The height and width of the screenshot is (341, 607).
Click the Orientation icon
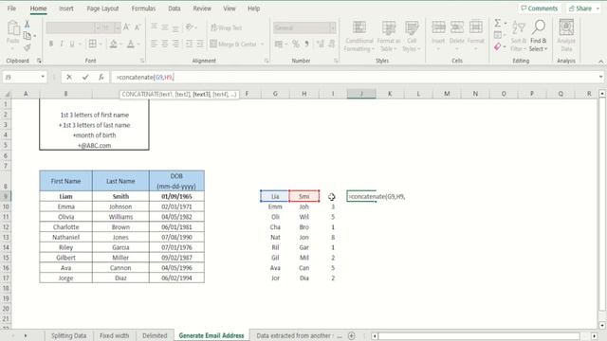click(x=190, y=27)
